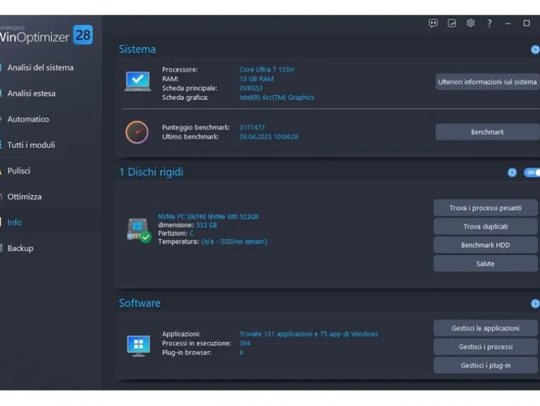This screenshot has height=406, width=540.
Task: Refresh the Sistema section
Action: click(535, 50)
